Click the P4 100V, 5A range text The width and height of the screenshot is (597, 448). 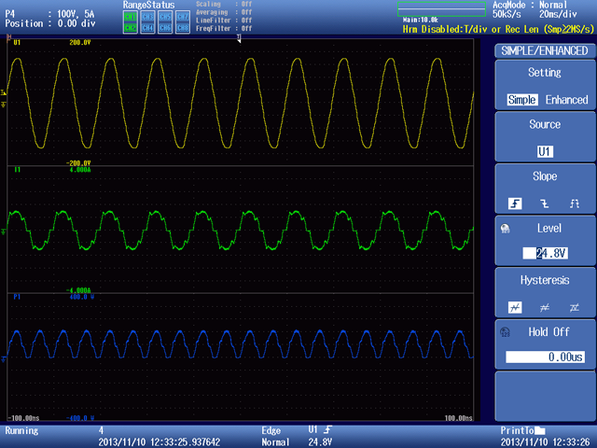pyautogui.click(x=49, y=14)
